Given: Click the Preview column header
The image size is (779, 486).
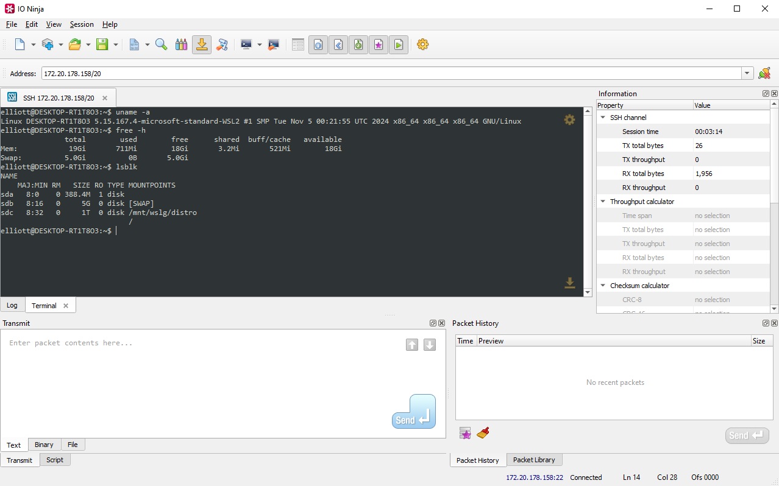Looking at the screenshot, I should 614,341.
